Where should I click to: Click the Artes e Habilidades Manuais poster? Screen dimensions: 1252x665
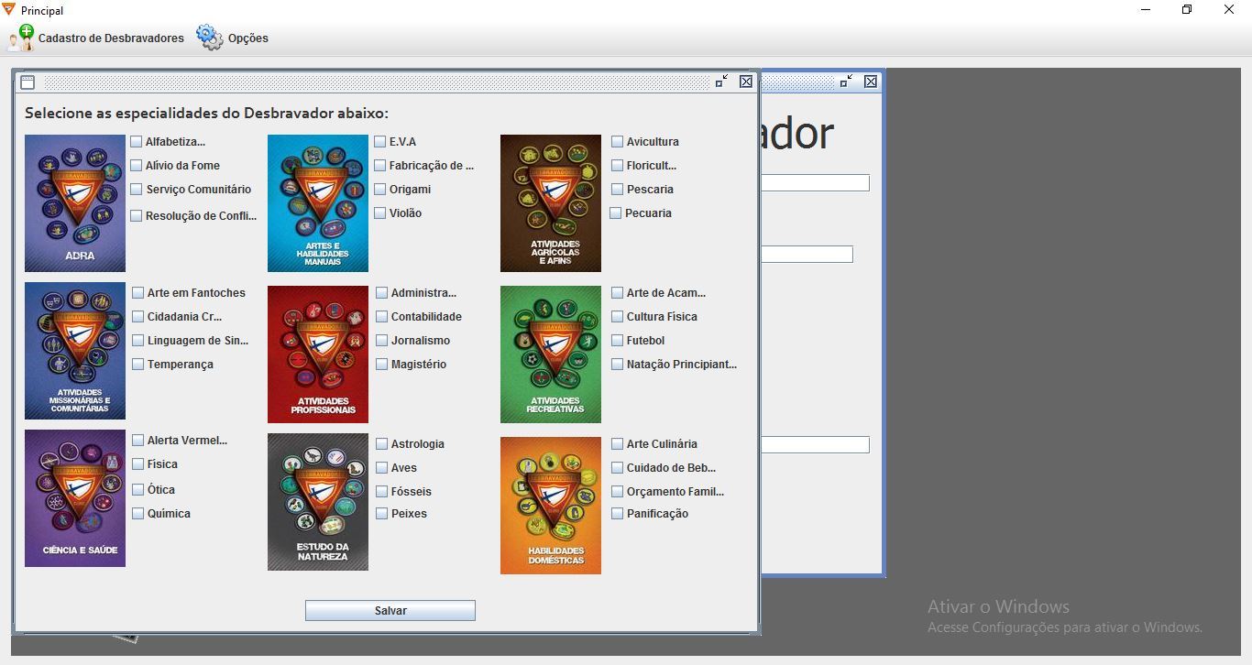coord(318,203)
